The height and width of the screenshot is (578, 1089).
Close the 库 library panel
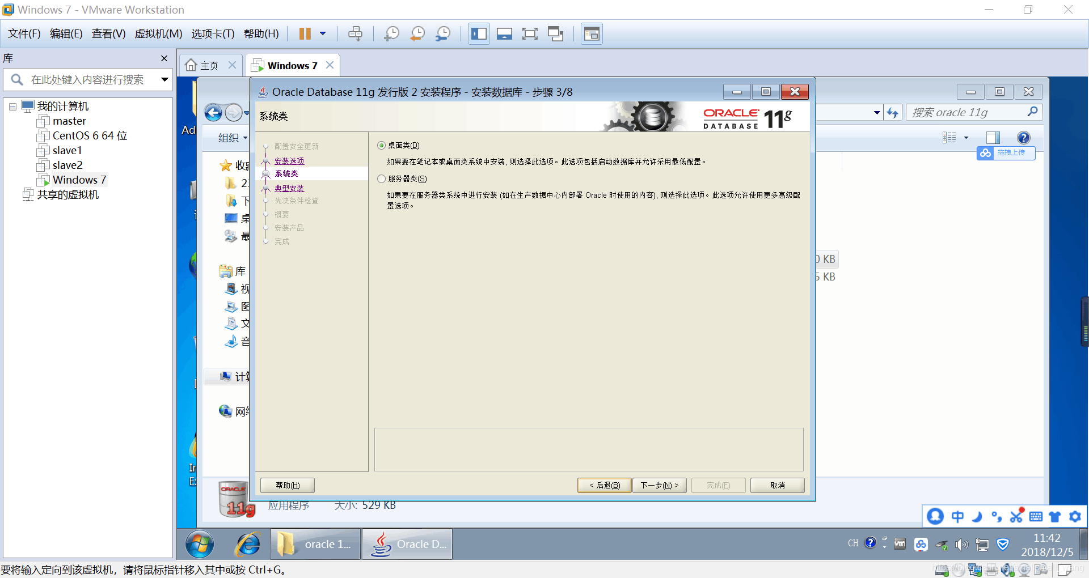pyautogui.click(x=164, y=58)
